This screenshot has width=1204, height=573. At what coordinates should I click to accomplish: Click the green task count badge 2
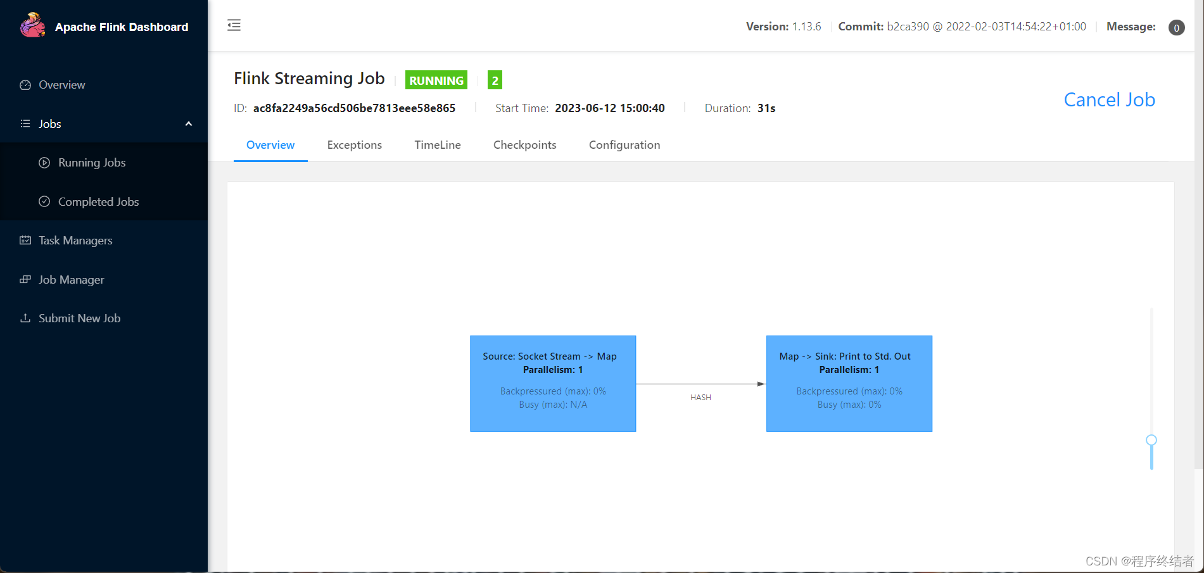(x=495, y=80)
